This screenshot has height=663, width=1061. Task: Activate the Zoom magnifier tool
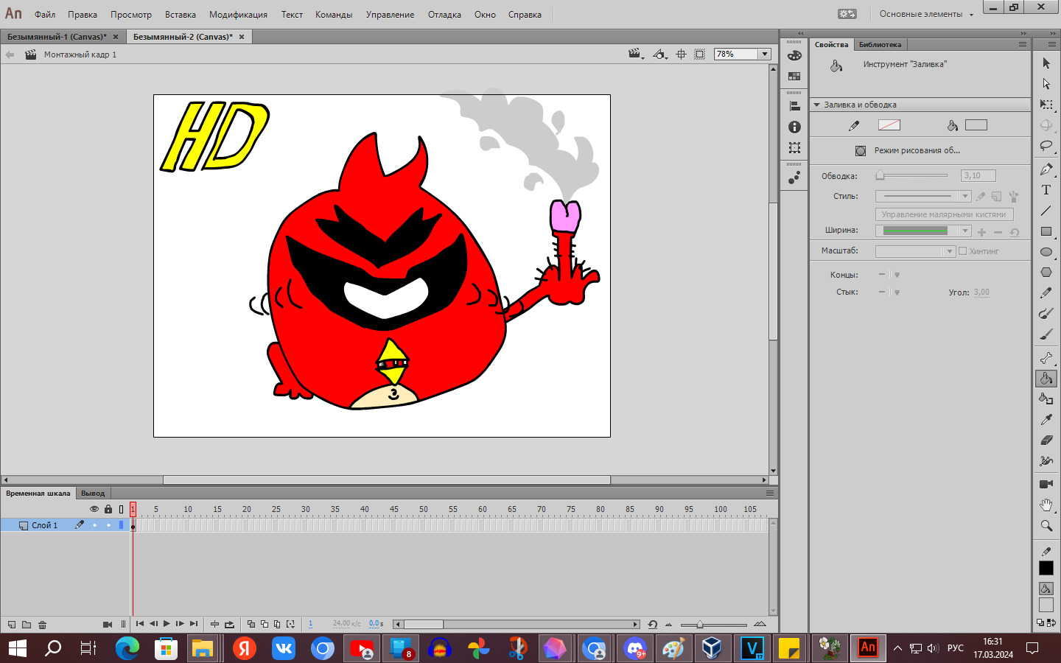pos(1046,526)
